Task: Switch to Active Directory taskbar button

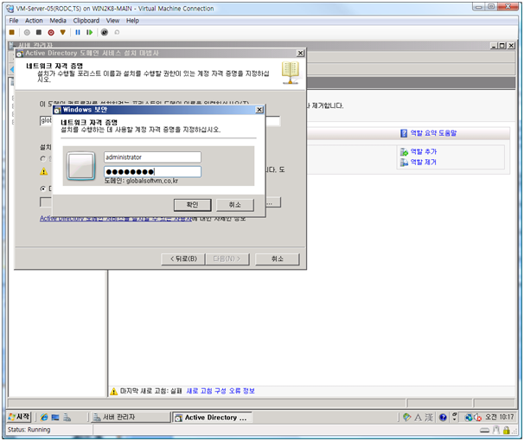Action: pos(212,418)
